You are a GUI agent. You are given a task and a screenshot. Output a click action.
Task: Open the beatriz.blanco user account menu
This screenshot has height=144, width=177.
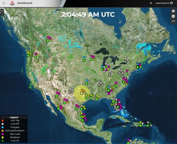(164, 3)
